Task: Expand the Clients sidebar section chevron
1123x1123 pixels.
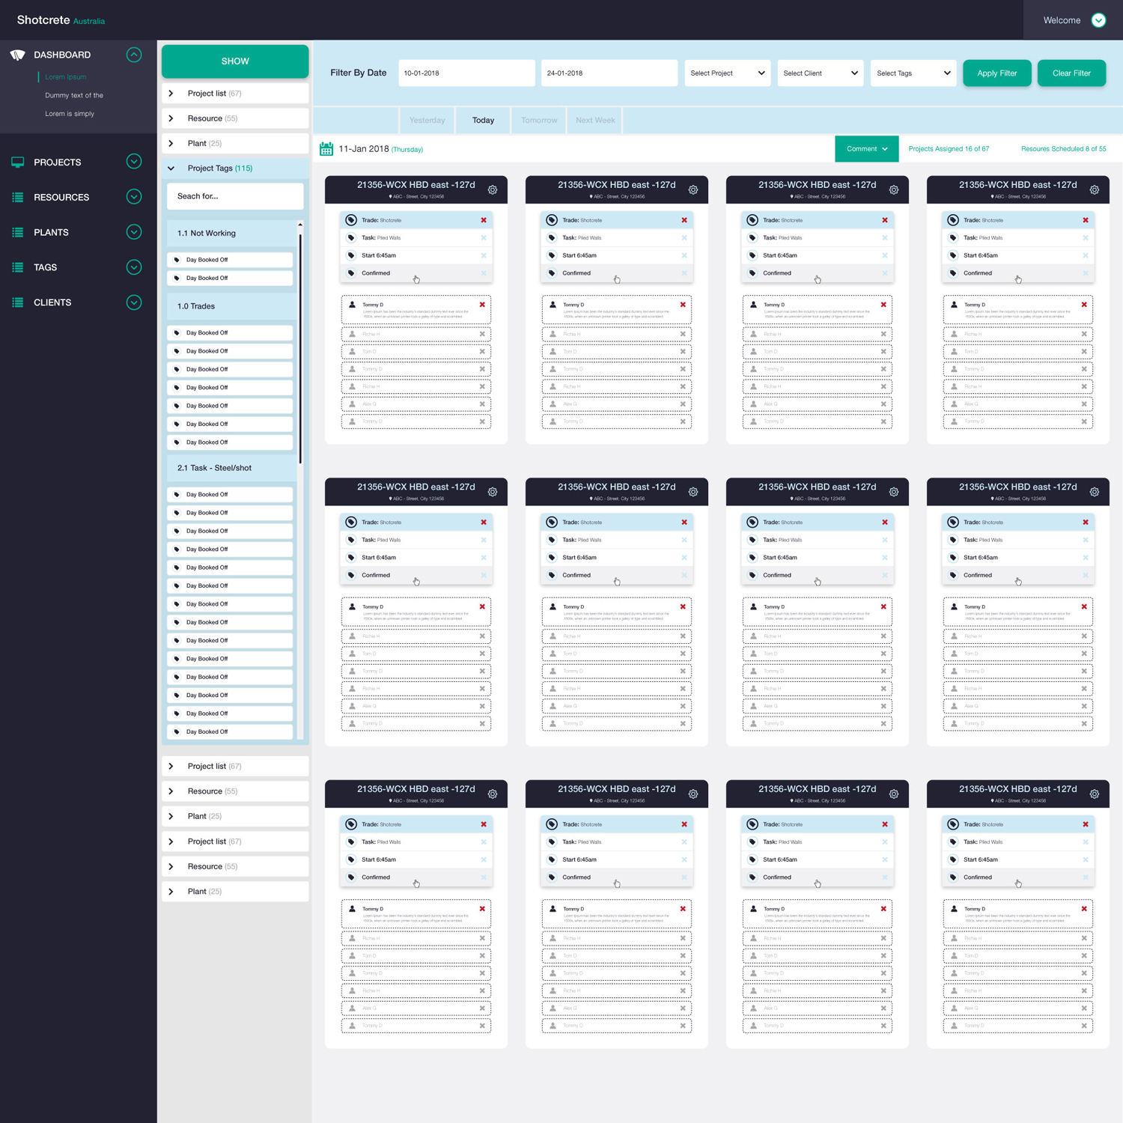Action: [134, 302]
